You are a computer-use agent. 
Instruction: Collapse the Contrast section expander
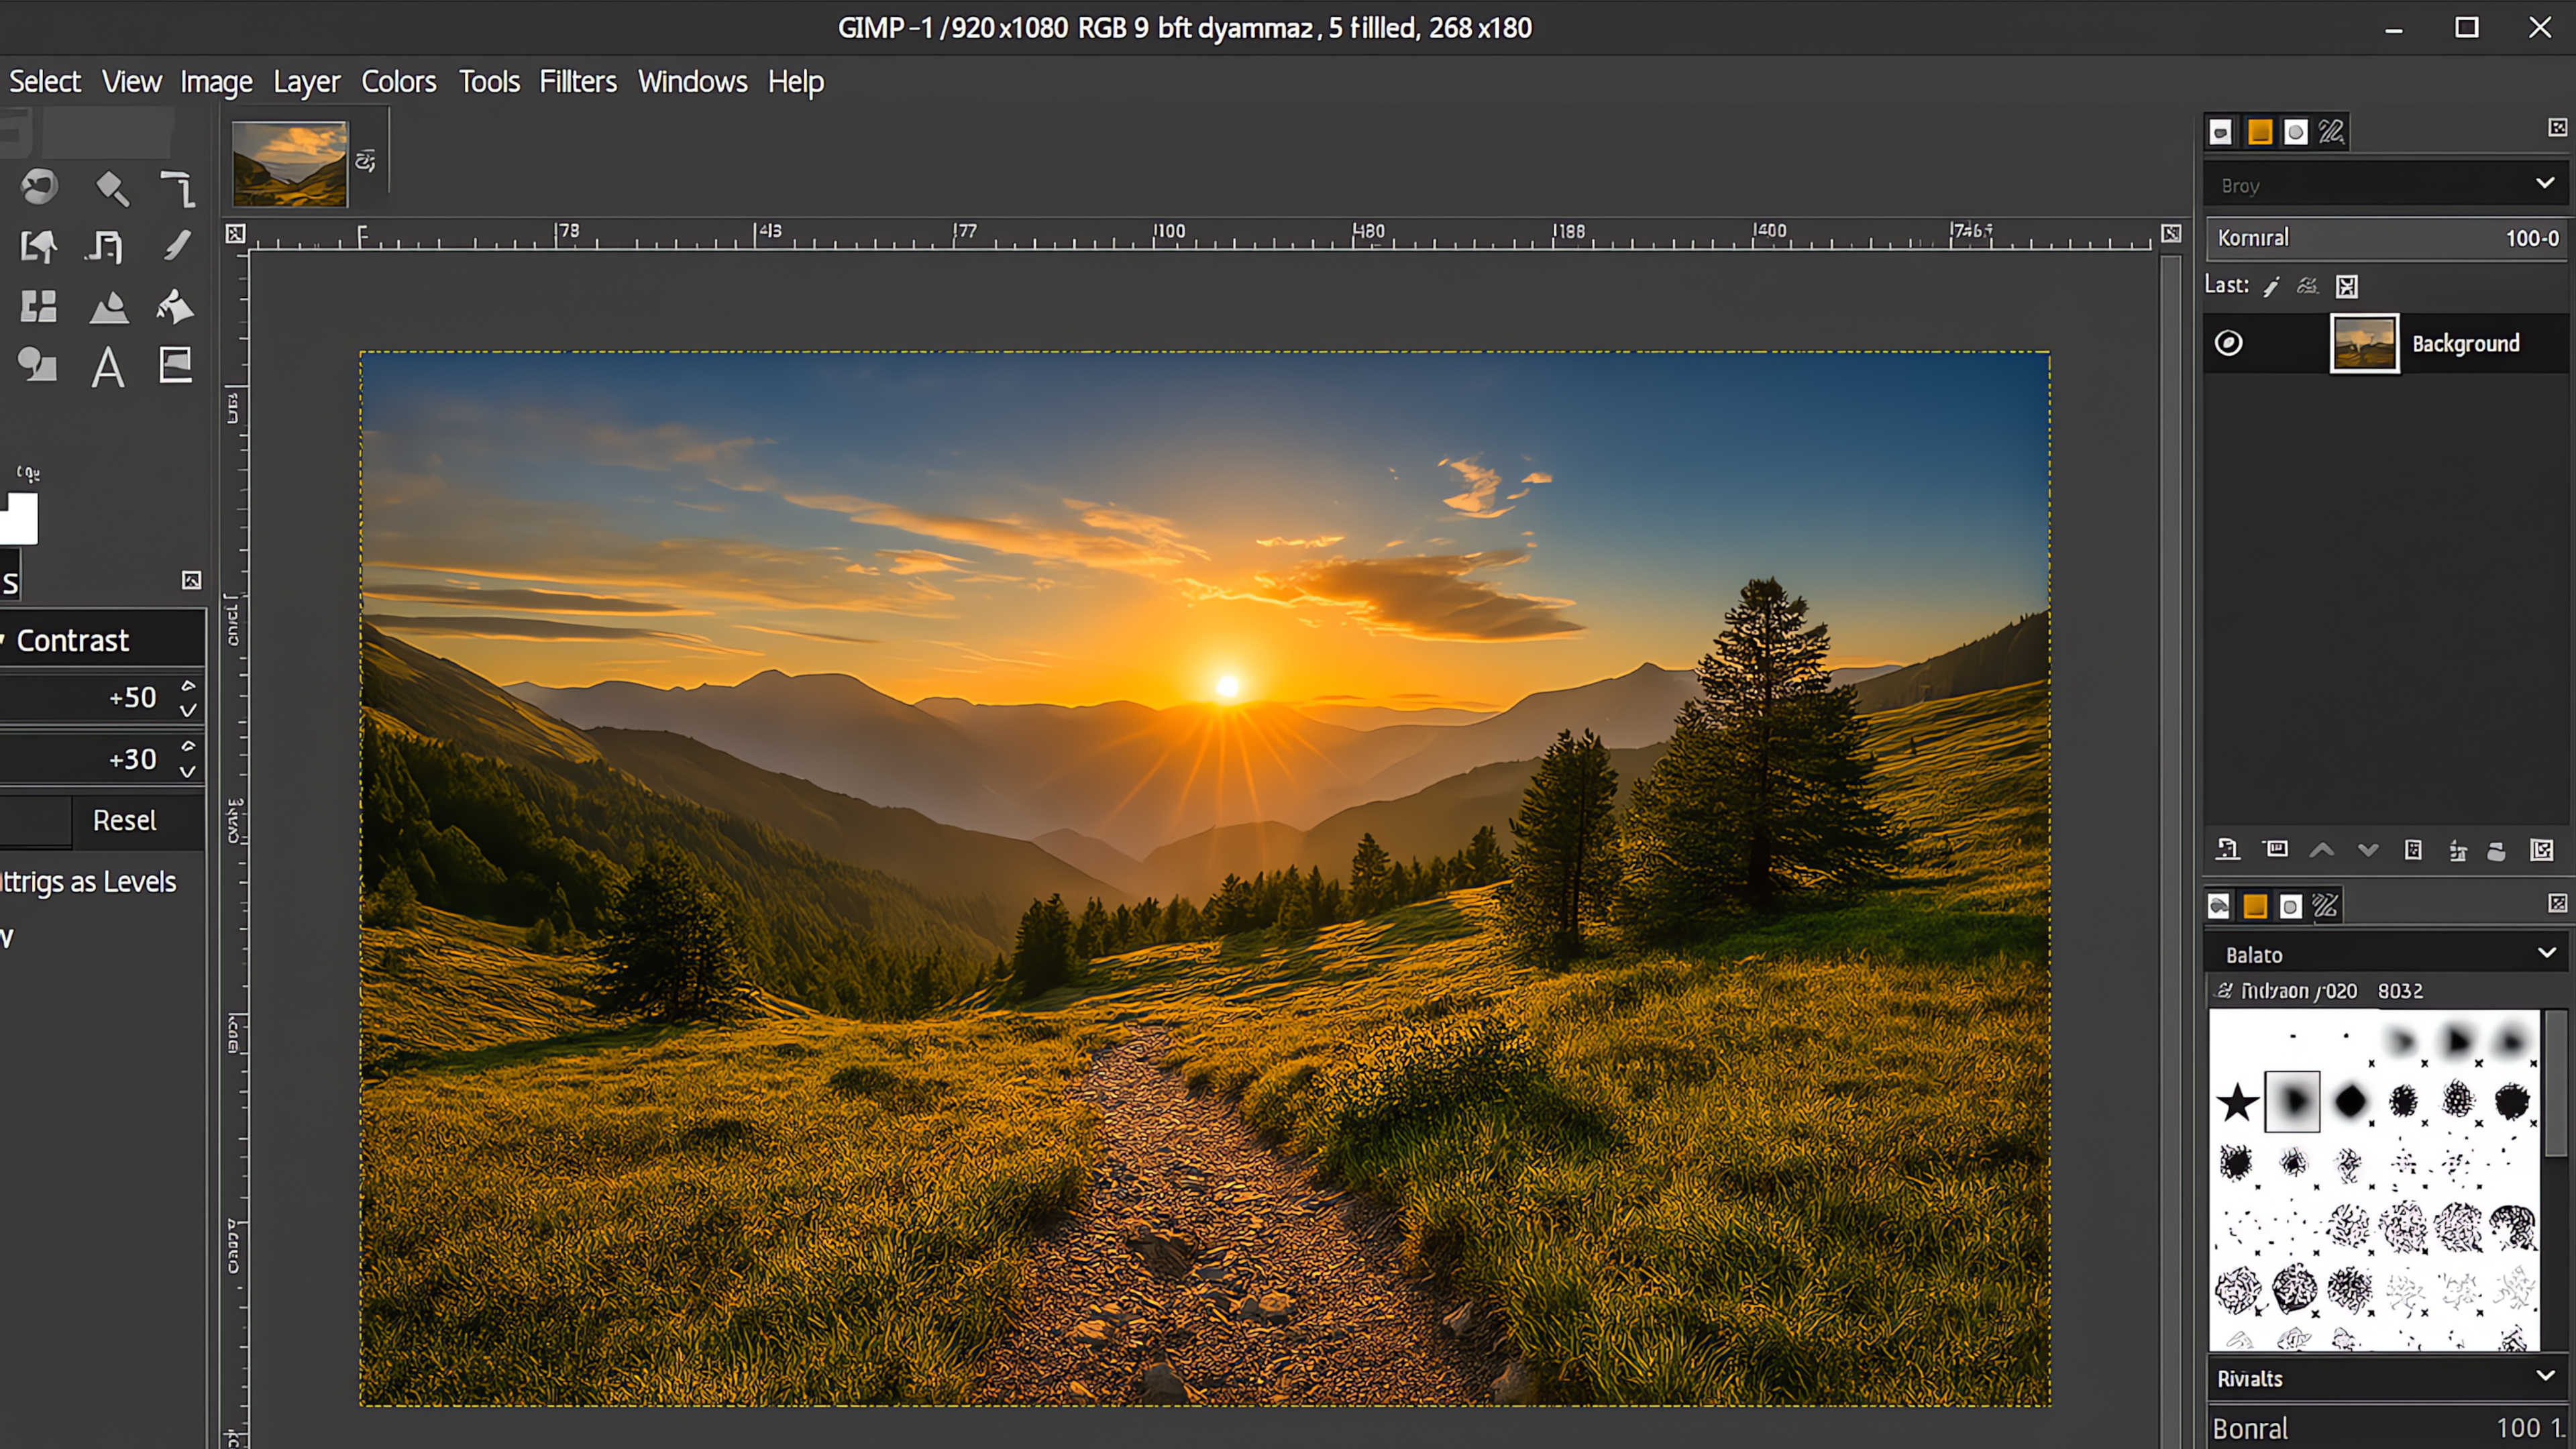(x=3, y=640)
